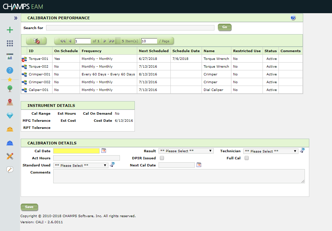
Task: Enable the Full Cal checkbox
Action: [247, 158]
